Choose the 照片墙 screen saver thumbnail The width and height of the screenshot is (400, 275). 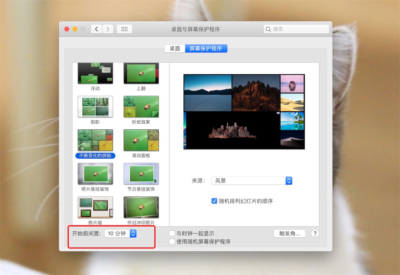[x=95, y=207]
